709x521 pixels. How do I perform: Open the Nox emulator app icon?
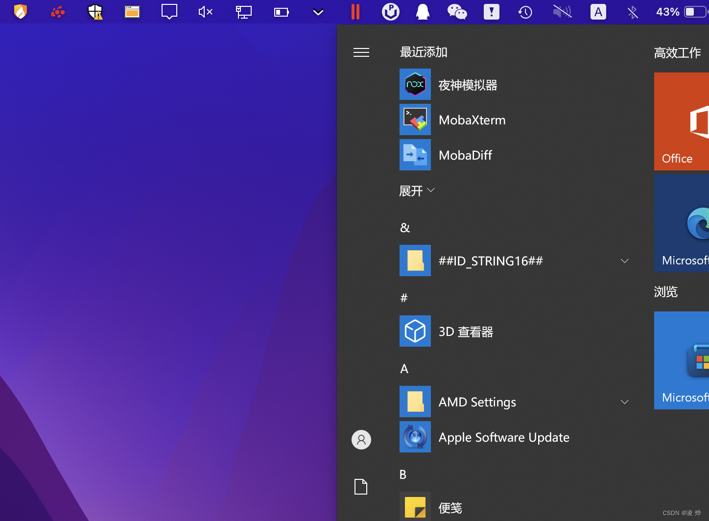[415, 84]
